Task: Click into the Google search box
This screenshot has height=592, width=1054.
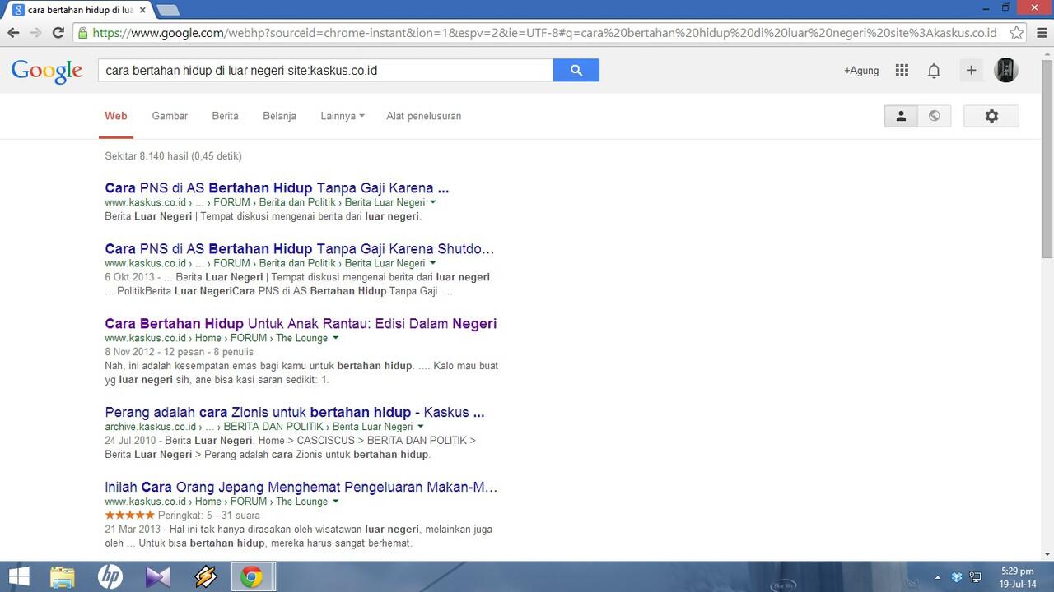Action: (326, 71)
